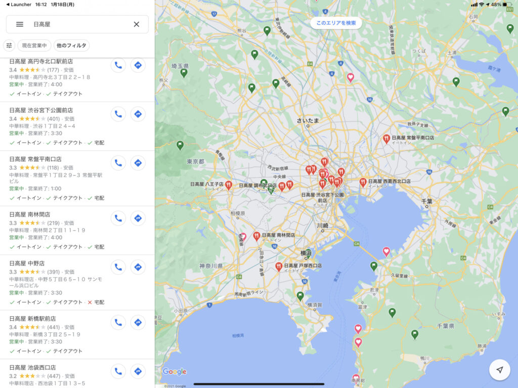This screenshot has width=518, height=388.
Task: Open the 日高屋 池袋西口店 result title
Action: pyautogui.click(x=32, y=367)
